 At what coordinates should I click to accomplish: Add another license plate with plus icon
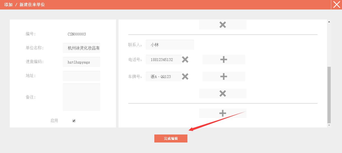(223, 76)
